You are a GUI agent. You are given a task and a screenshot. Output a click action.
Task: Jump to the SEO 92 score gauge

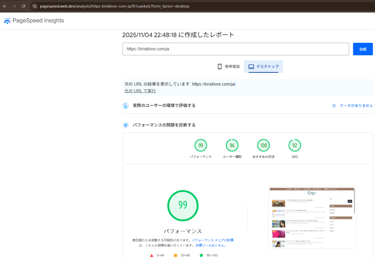[295, 145]
